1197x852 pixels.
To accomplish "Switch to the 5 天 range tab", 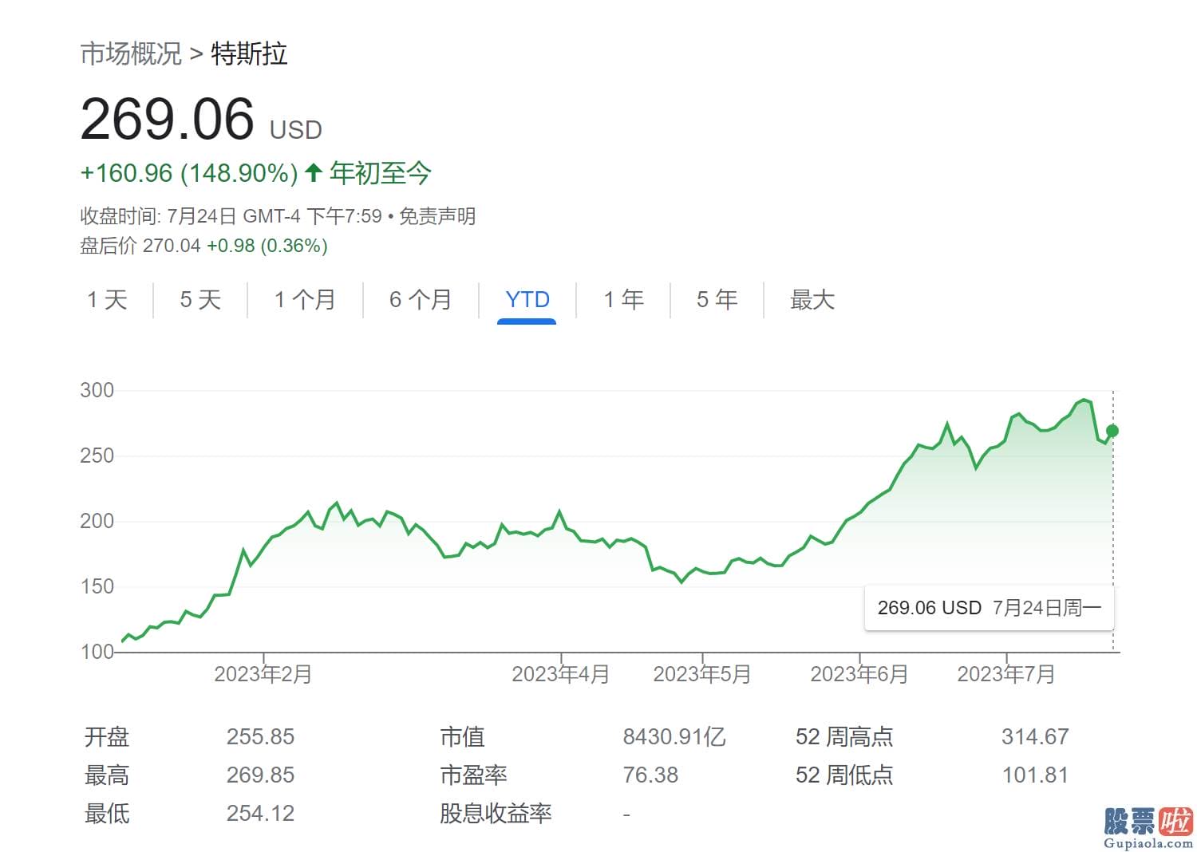I will 200,300.
